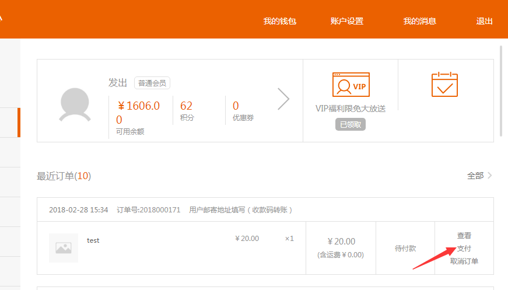Click the 普通会员 membership badge
This screenshot has height=290, width=508.
point(152,83)
